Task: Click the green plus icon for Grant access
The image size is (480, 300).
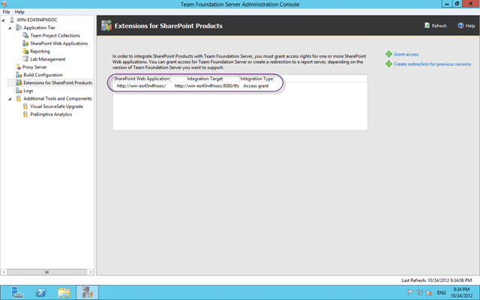Action: coord(388,54)
